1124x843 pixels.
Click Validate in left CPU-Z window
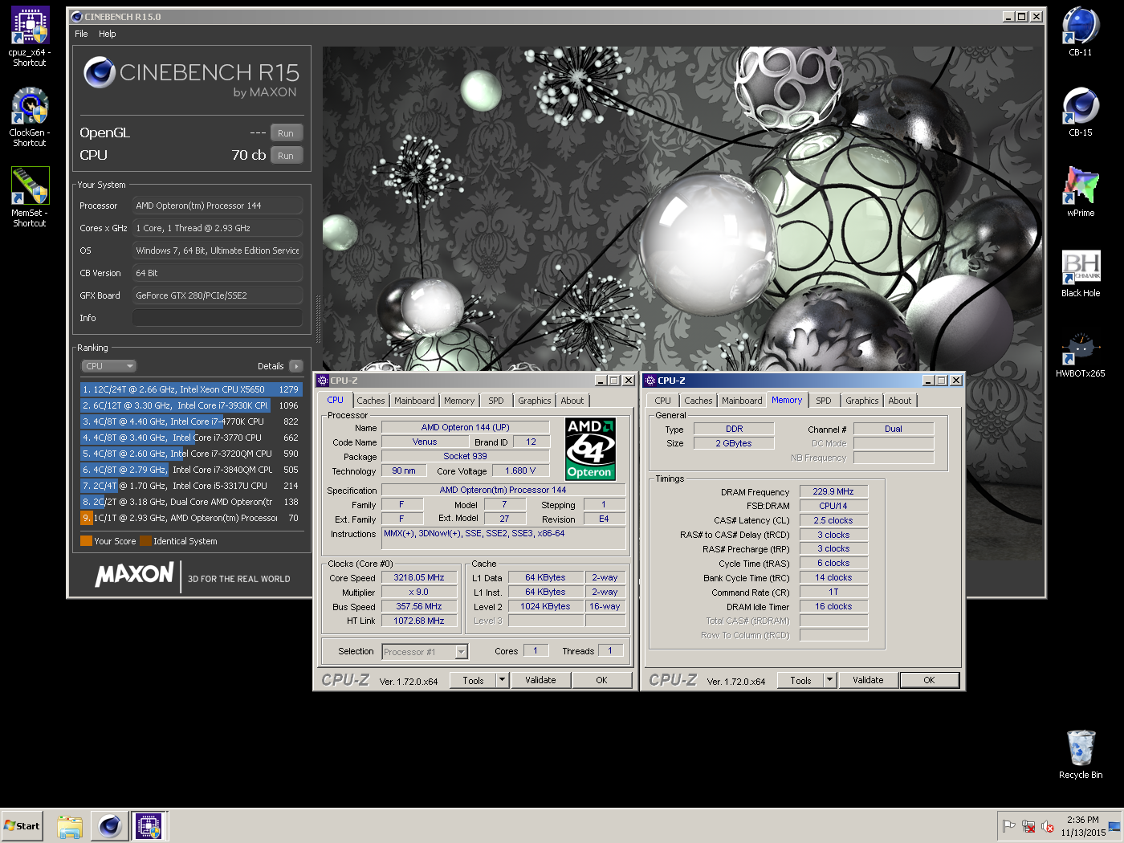540,680
